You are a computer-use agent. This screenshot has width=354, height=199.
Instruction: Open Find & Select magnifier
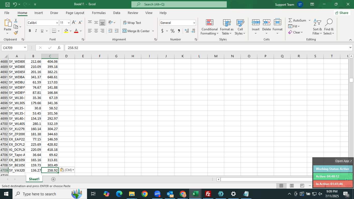tap(329, 27)
